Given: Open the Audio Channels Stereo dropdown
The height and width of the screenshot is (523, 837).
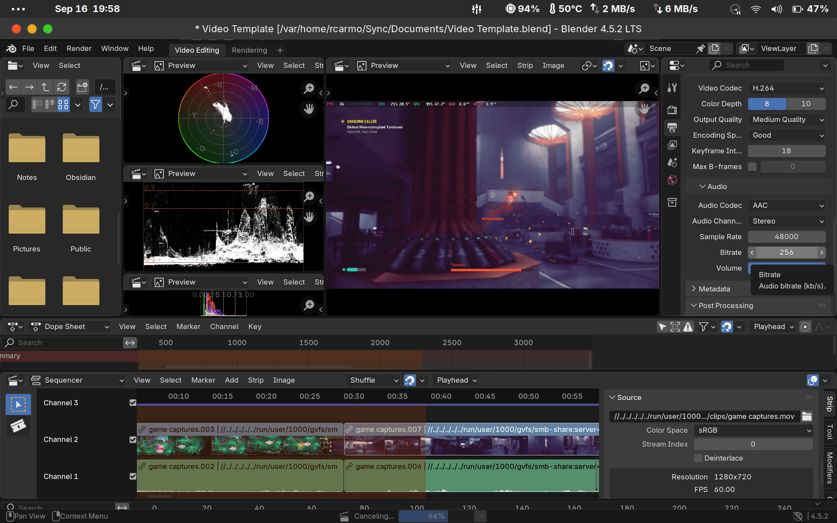Looking at the screenshot, I should [x=786, y=221].
